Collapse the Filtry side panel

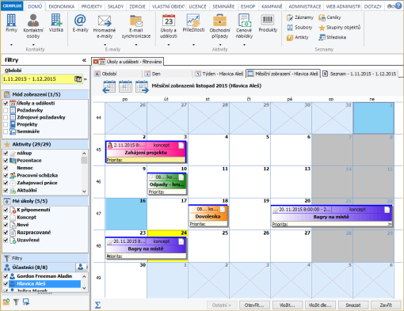(84, 60)
